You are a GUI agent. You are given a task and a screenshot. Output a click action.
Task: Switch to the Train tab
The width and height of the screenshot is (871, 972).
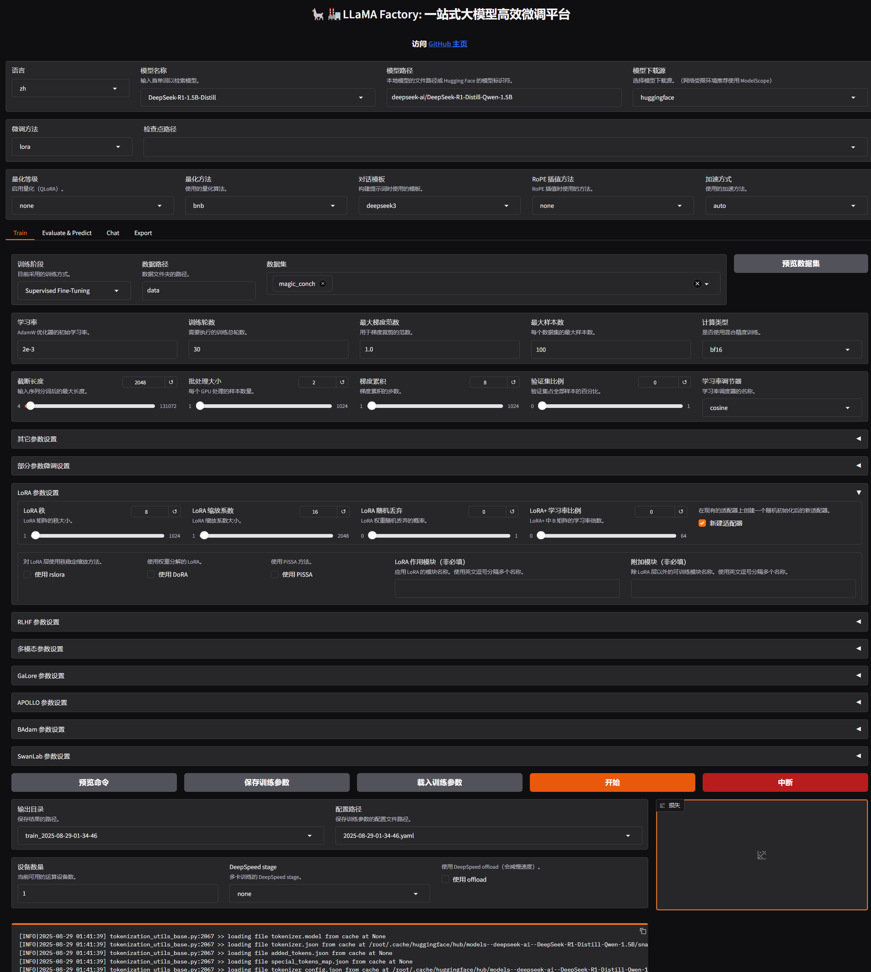coord(20,233)
